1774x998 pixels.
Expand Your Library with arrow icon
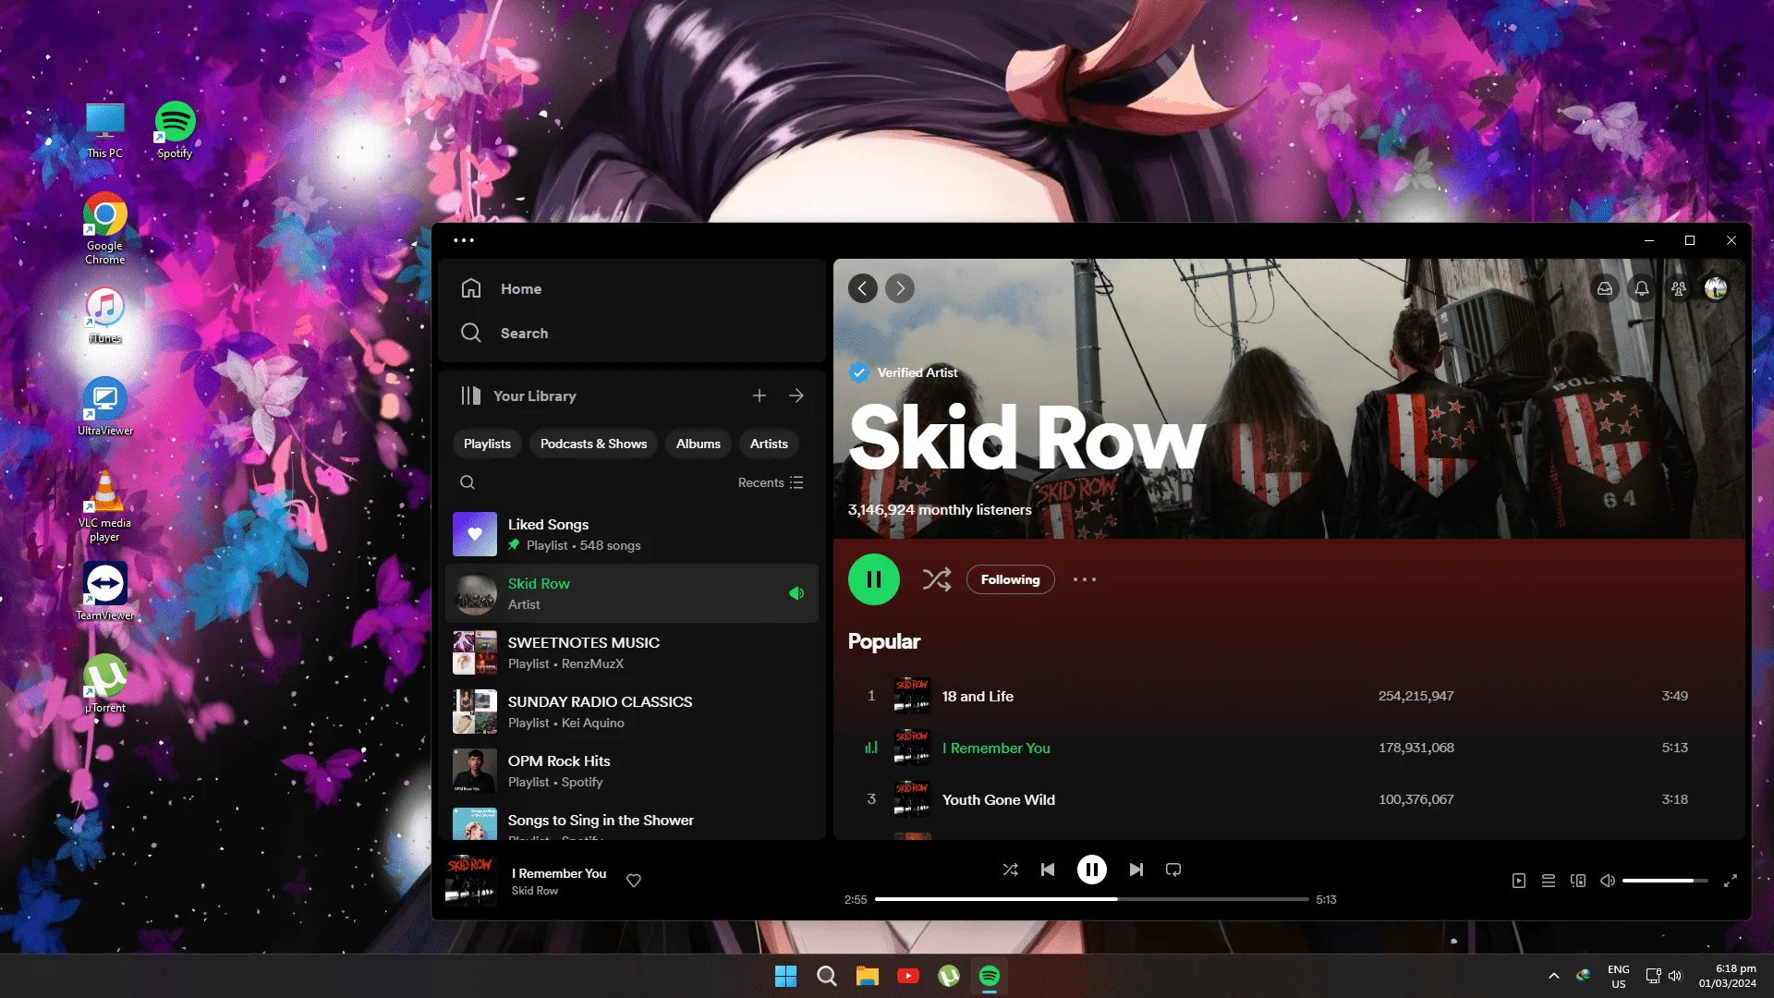(x=796, y=396)
